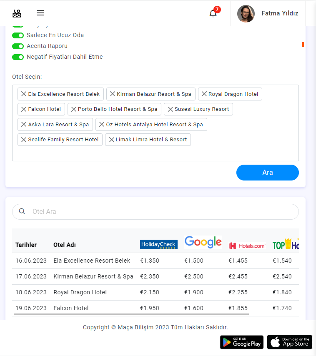This screenshot has height=356, width=316.
Task: Disable the Acenta Raporu toggle
Action: tap(18, 46)
